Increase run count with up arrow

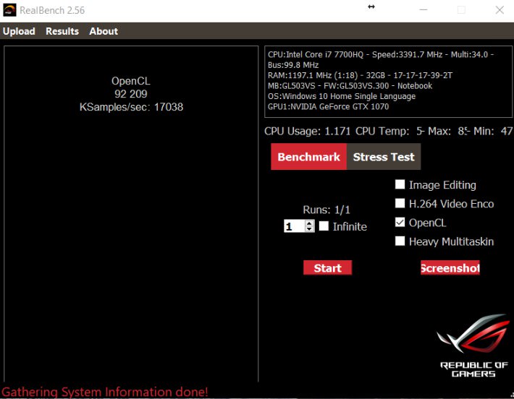click(x=309, y=223)
